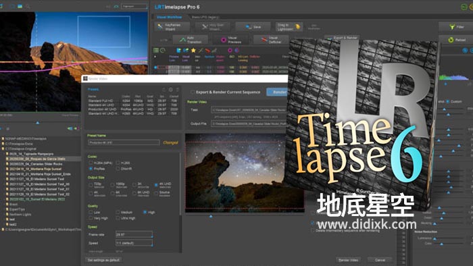Open Visual Deflicker
Viewport: 473px width, 266px height.
tap(271, 40)
